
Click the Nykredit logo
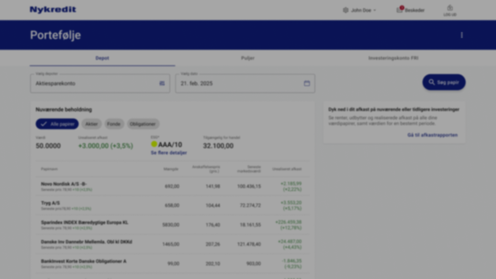pyautogui.click(x=53, y=10)
